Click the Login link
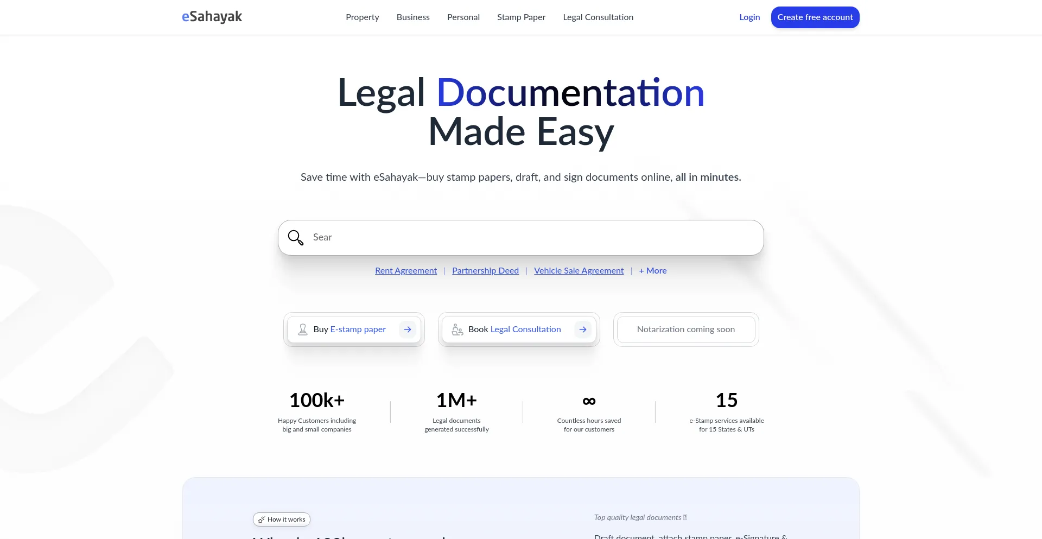 (749, 17)
